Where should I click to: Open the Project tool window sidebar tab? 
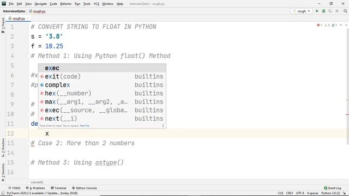click(x=3, y=26)
